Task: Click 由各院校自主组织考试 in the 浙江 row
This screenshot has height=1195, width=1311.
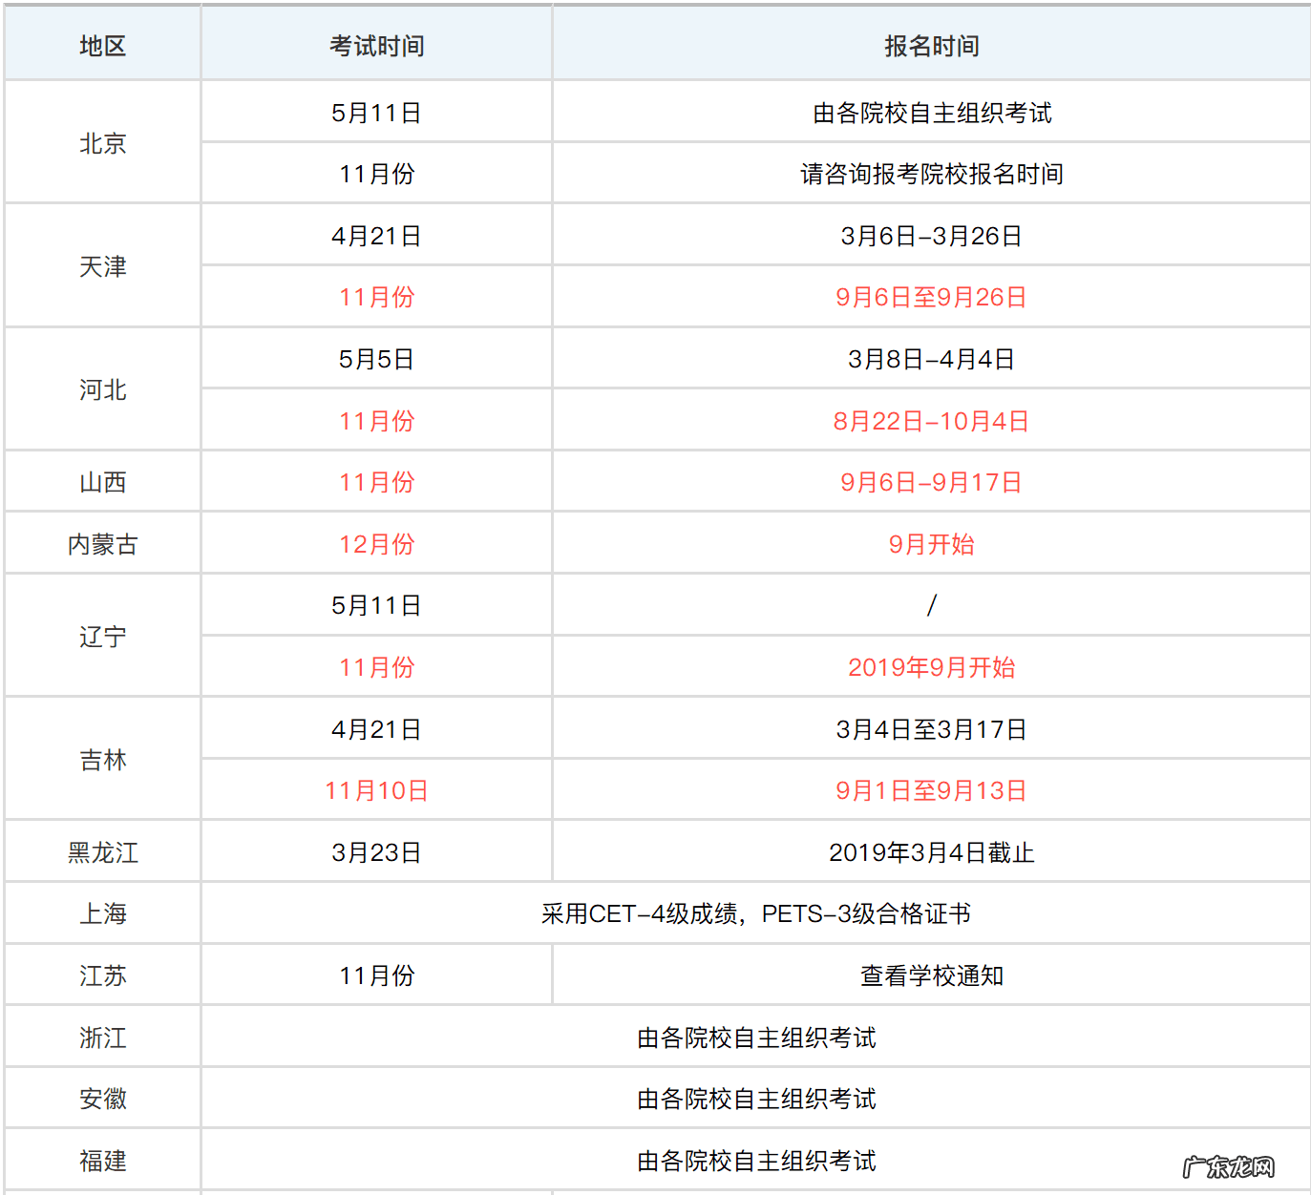Action: [x=755, y=1038]
